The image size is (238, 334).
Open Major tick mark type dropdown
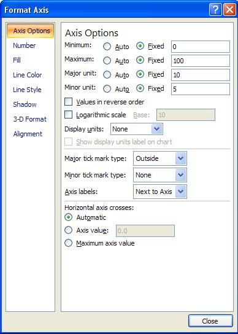160,158
